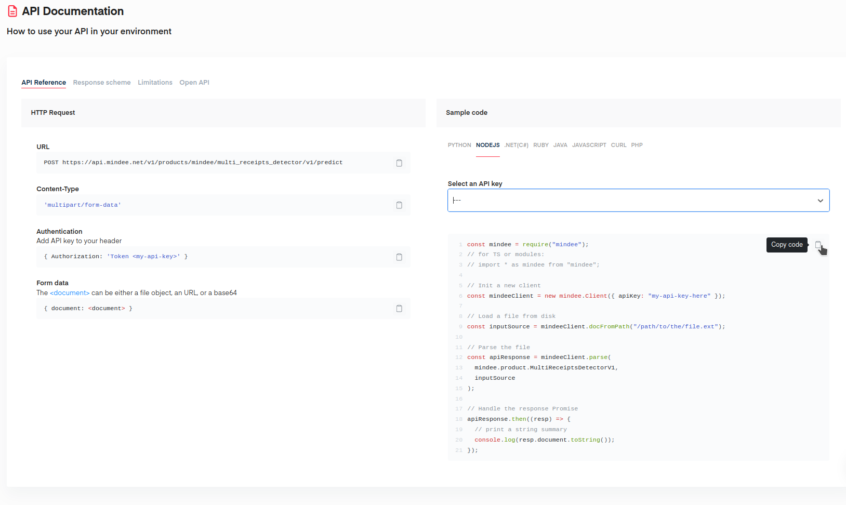The image size is (846, 505).
Task: Switch sample code to .NET(C#)
Action: coord(516,145)
